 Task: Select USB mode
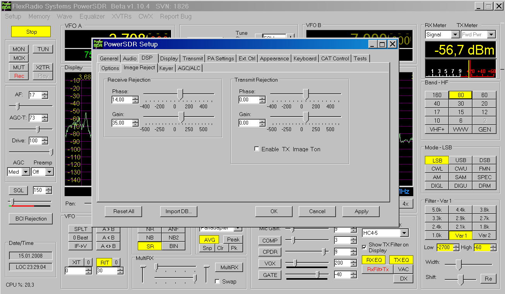point(460,160)
